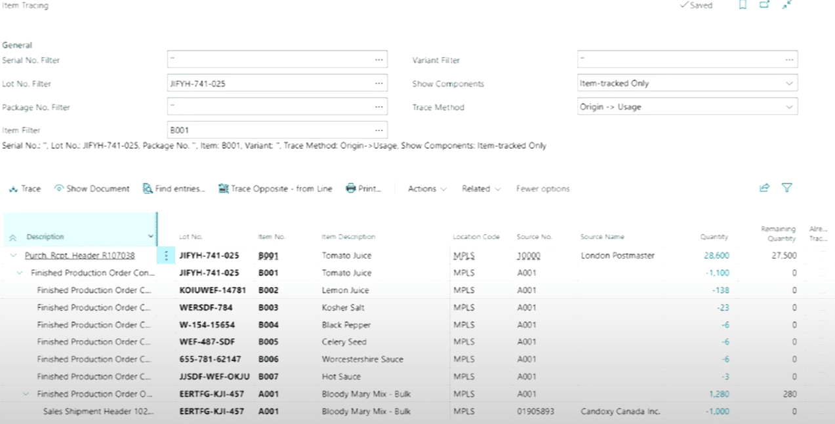Open Find entries action
Screen dimensions: 835x424
pos(174,189)
